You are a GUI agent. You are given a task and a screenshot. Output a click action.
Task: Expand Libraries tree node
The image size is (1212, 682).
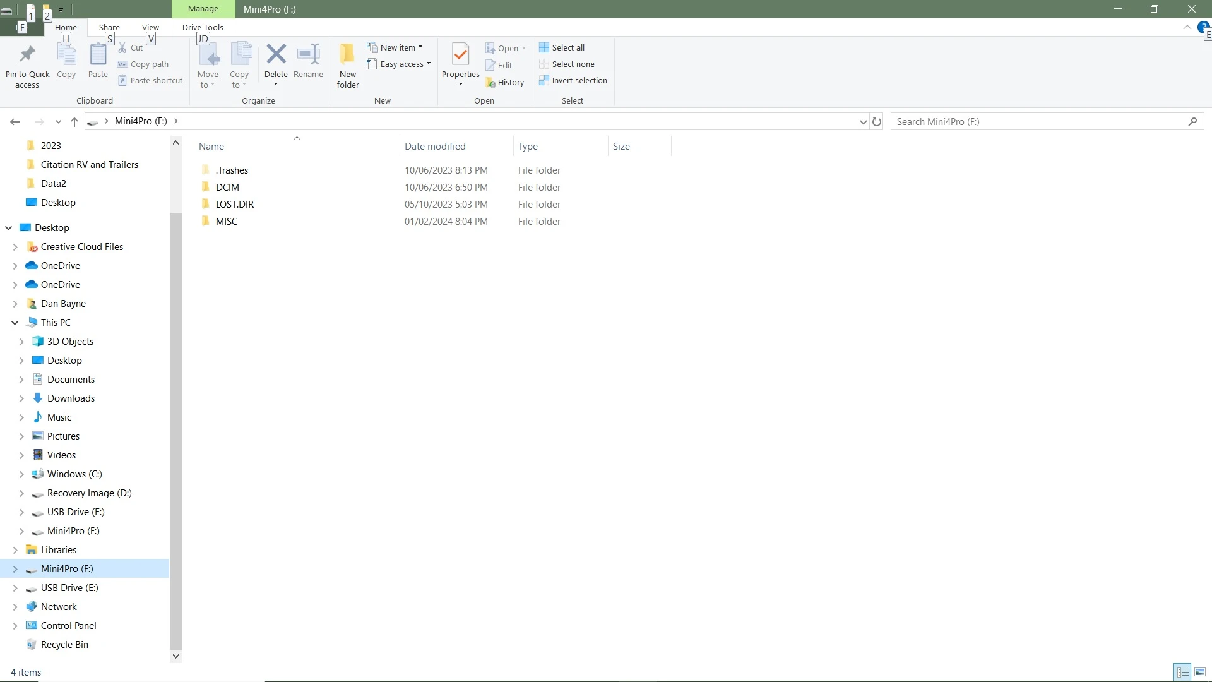15,550
